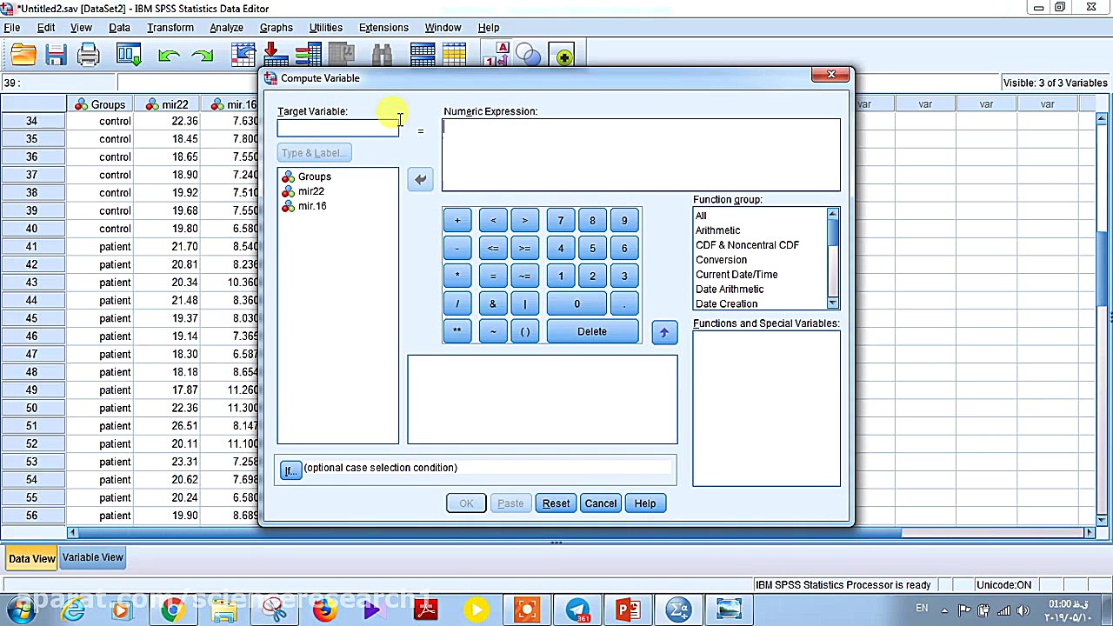Click Function group list scroll up arrow
Screen dimensions: 1113x626
(x=833, y=214)
